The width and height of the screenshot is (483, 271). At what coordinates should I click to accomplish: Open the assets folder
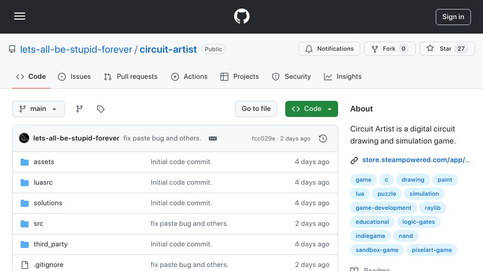click(44, 162)
